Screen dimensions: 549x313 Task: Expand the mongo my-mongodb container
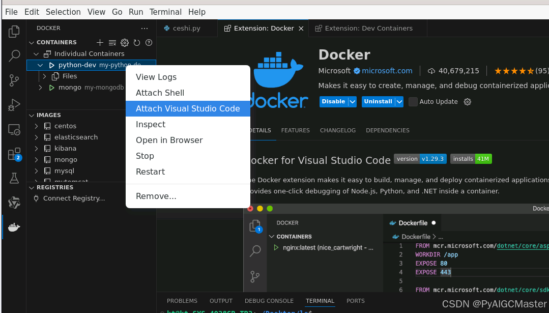pos(40,88)
